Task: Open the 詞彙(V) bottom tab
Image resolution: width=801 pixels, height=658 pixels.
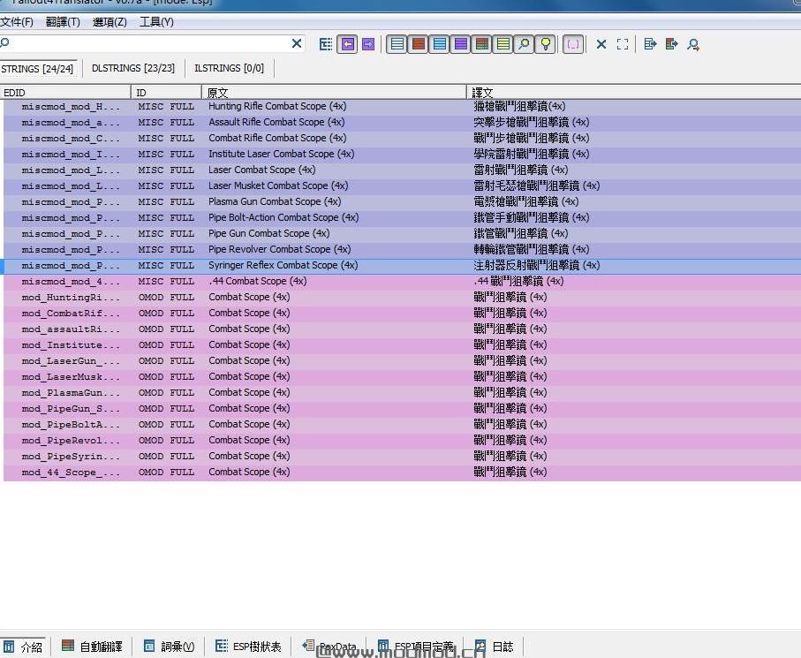Action: (169, 647)
